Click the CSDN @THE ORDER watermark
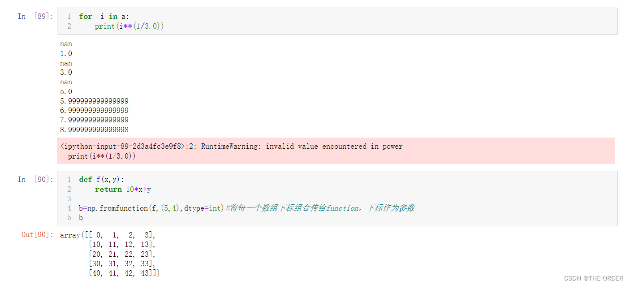630x285 pixels. (593, 278)
